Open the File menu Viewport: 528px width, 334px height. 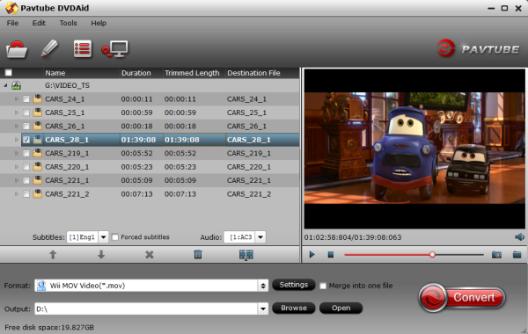[x=12, y=23]
